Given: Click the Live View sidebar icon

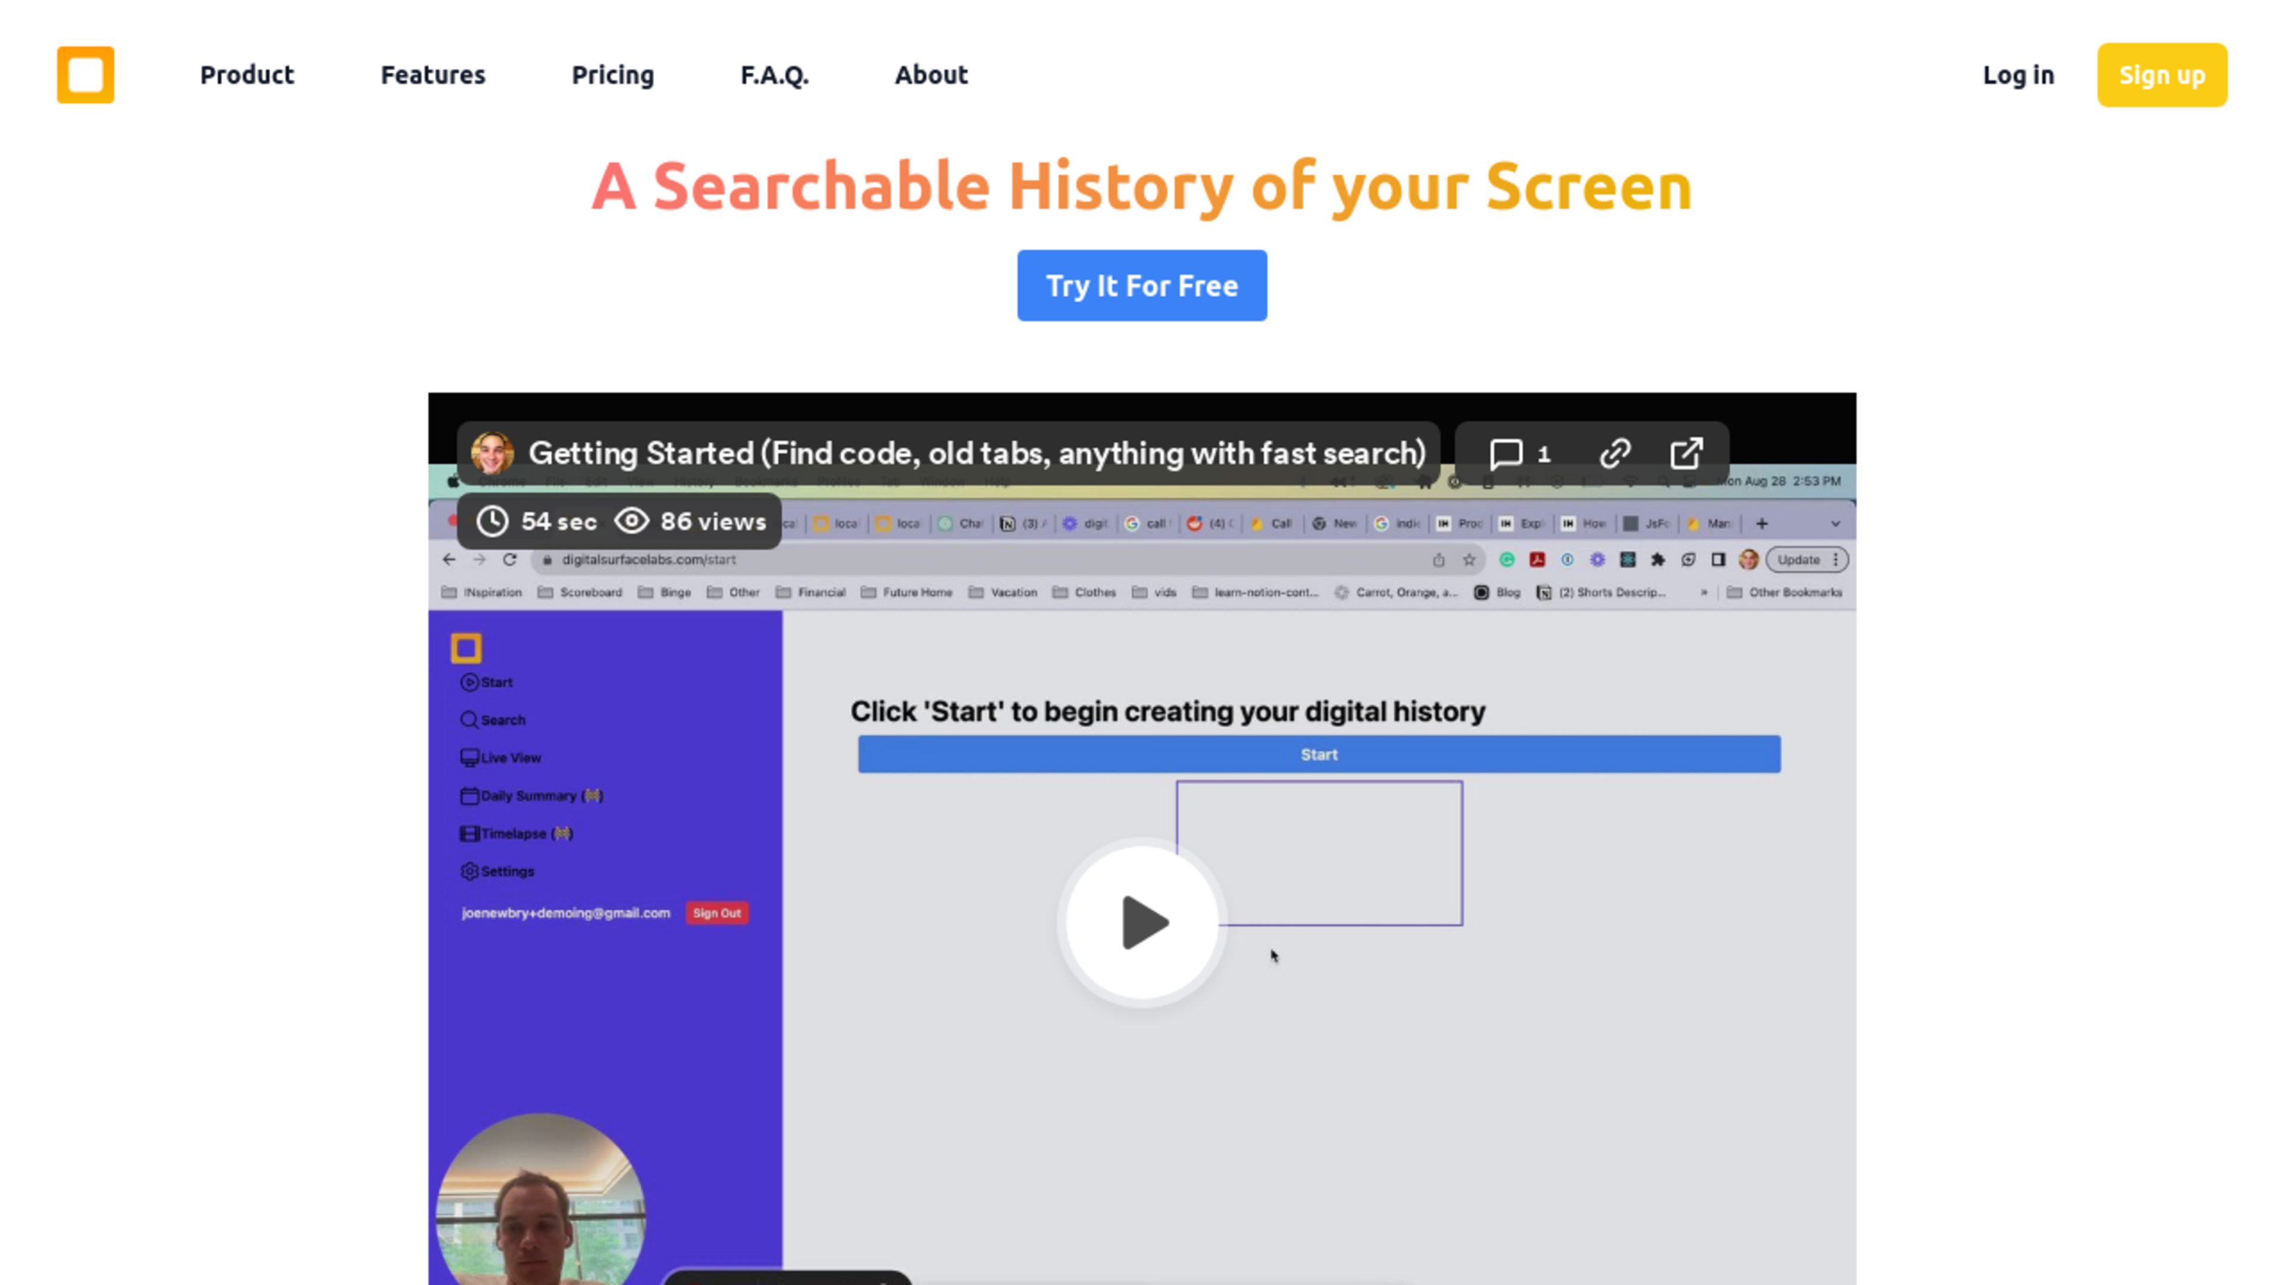Looking at the screenshot, I should point(469,755).
